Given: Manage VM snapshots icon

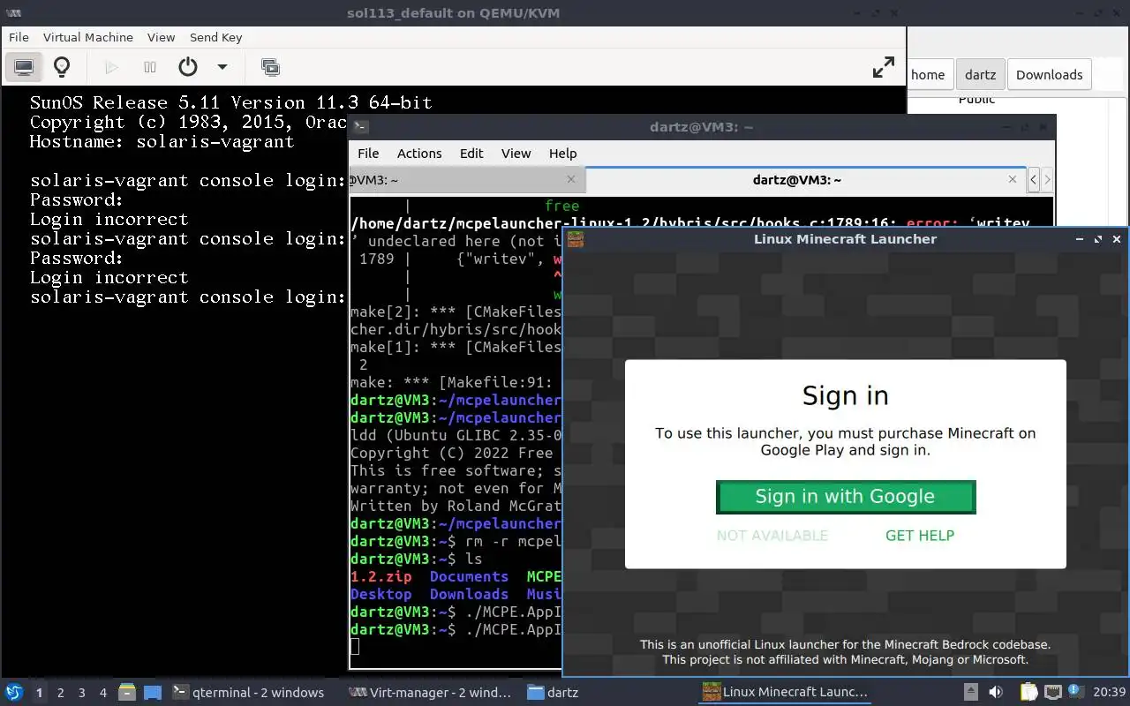Looking at the screenshot, I should pos(270,67).
